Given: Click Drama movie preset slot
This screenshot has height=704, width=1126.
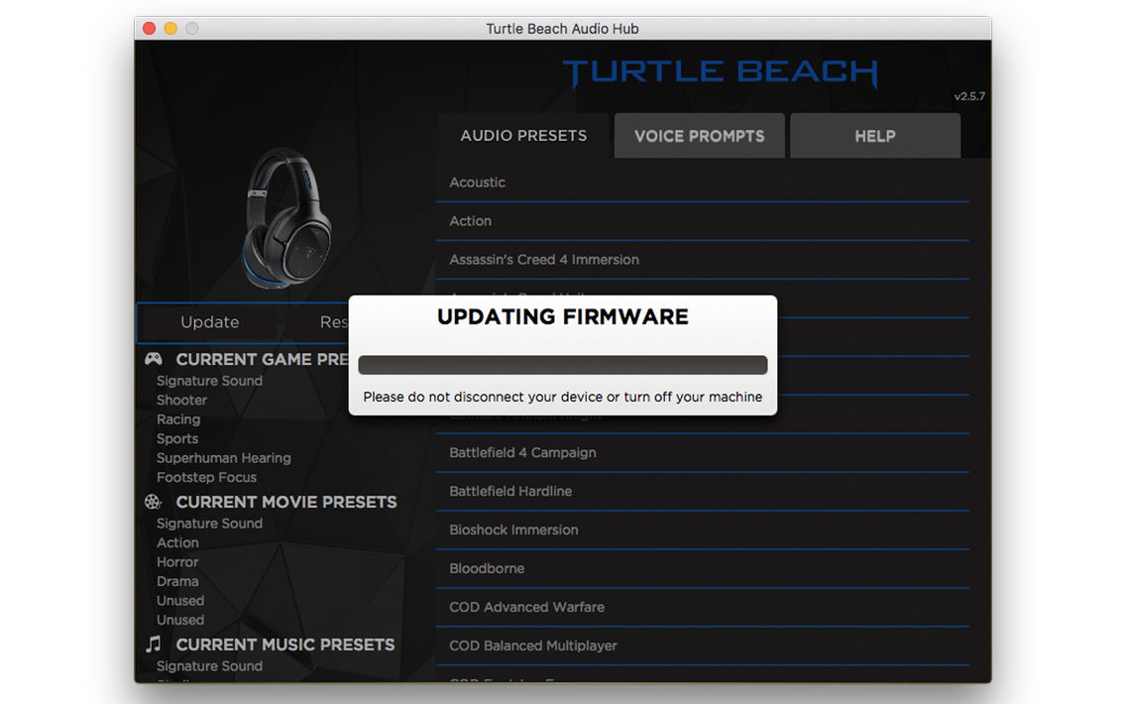Looking at the screenshot, I should pos(177,582).
